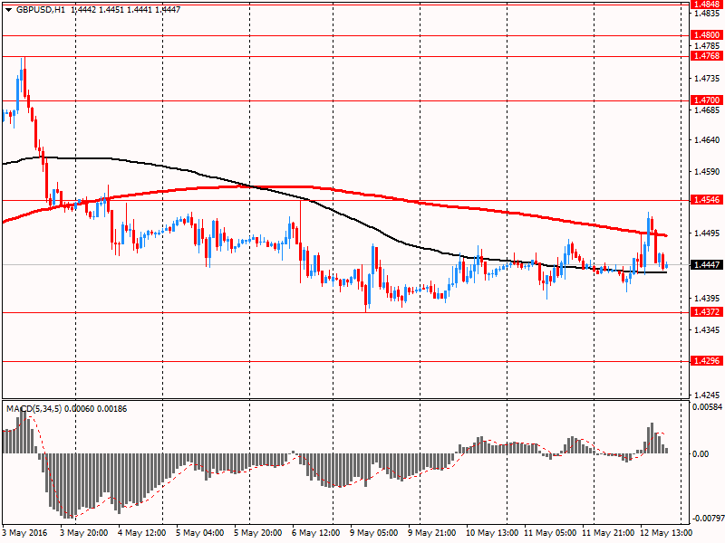
Task: Click the MACD zero level label 0.00
Action: [x=701, y=454]
